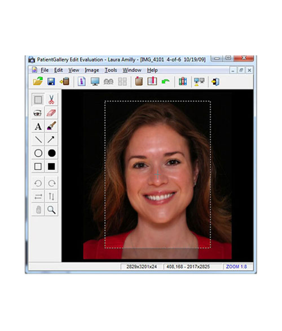The width and height of the screenshot is (282, 331).
Task: Click the crosshair at the selection center
Action: 158,175
